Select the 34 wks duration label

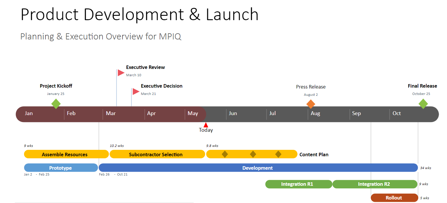[x=425, y=168]
